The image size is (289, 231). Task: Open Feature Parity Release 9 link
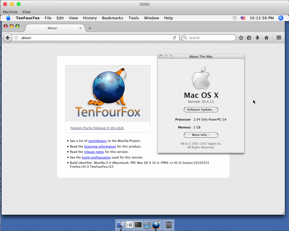point(97,128)
